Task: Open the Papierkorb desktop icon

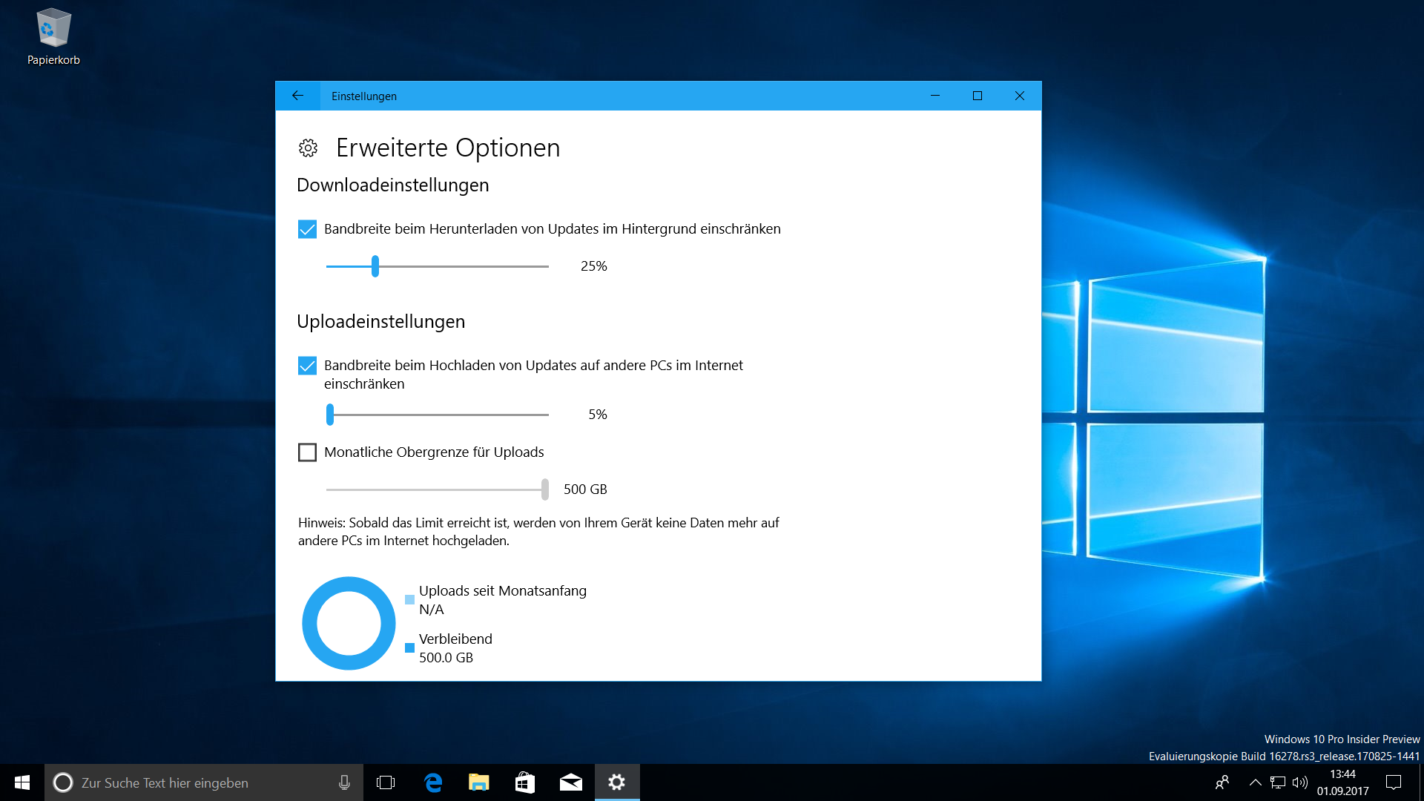Action: pyautogui.click(x=53, y=30)
